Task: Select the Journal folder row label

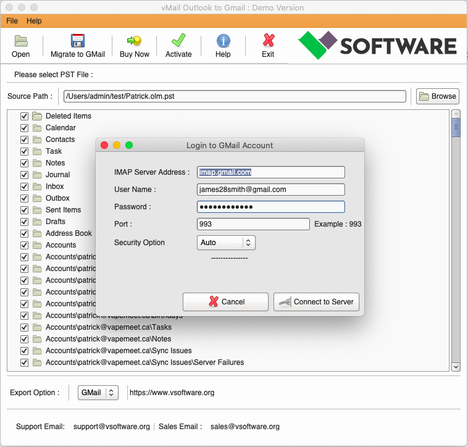Action: [57, 175]
